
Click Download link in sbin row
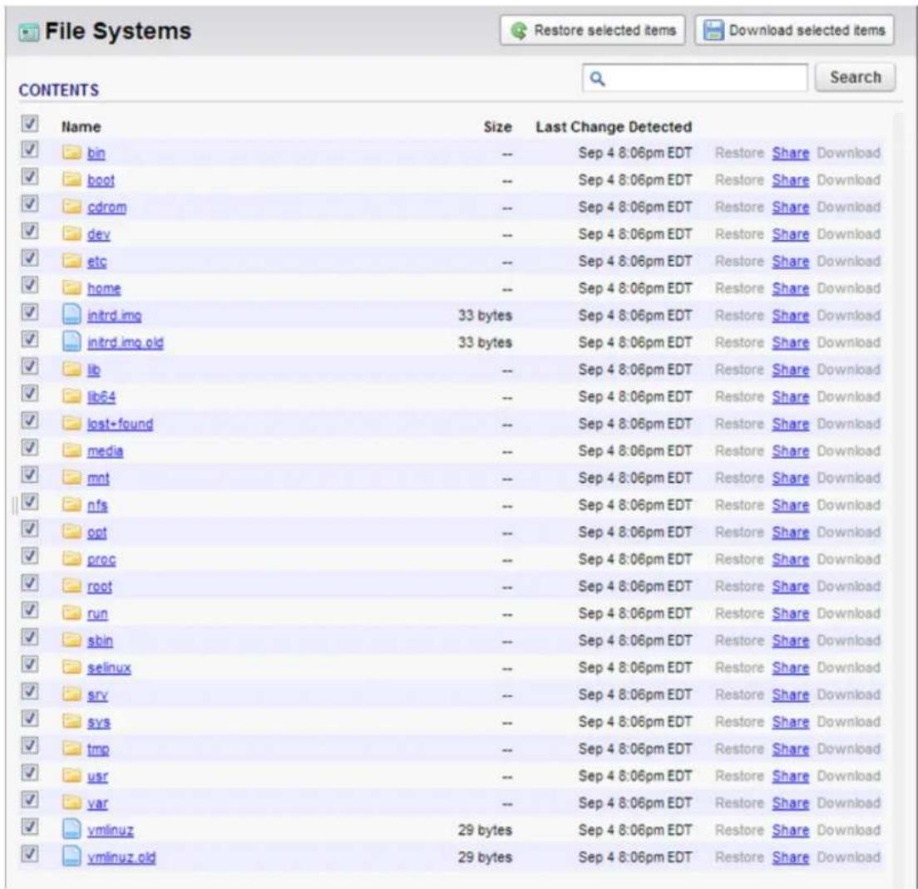pos(849,641)
